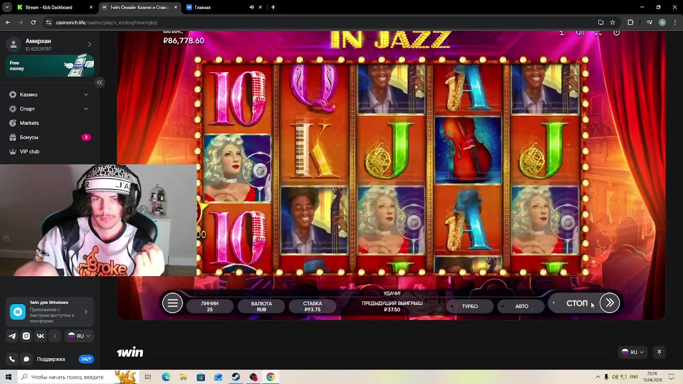Open VIP club in the sidebar
683x384 pixels.
(50, 151)
